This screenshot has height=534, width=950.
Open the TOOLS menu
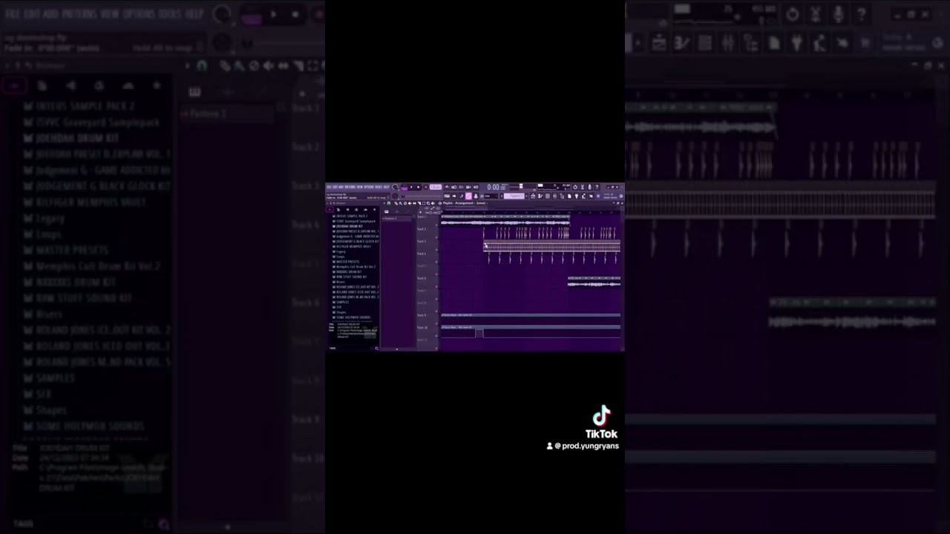379,187
